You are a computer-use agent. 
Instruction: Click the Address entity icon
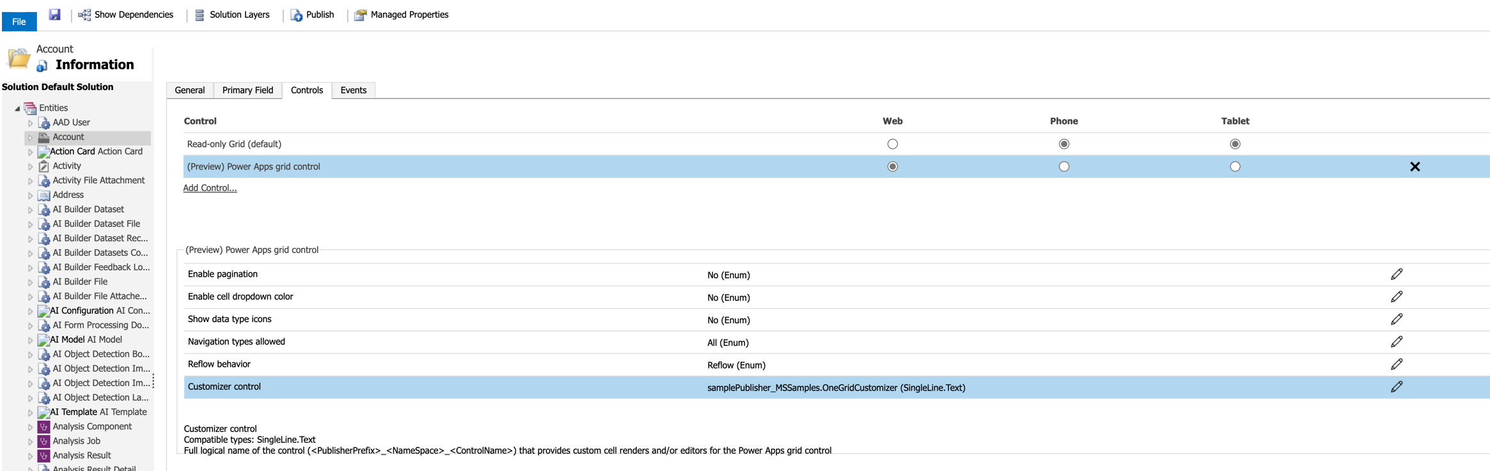click(44, 195)
